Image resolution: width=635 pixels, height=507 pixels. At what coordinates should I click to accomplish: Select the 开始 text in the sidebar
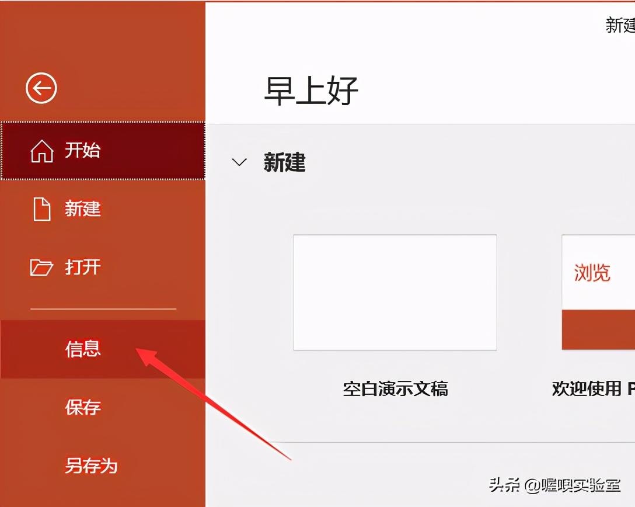83,150
